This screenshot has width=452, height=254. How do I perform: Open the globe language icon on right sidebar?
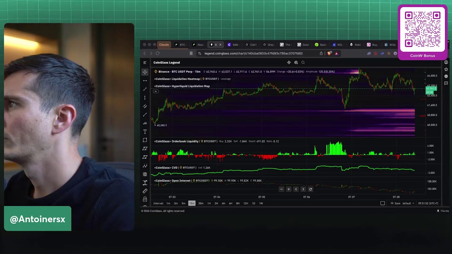(x=446, y=76)
